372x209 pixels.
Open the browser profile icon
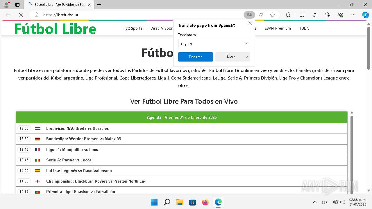(6, 5)
